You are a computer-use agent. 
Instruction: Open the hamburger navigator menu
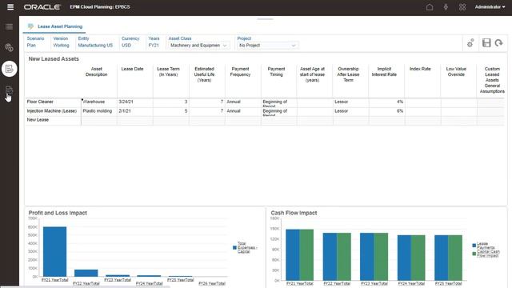10,7
